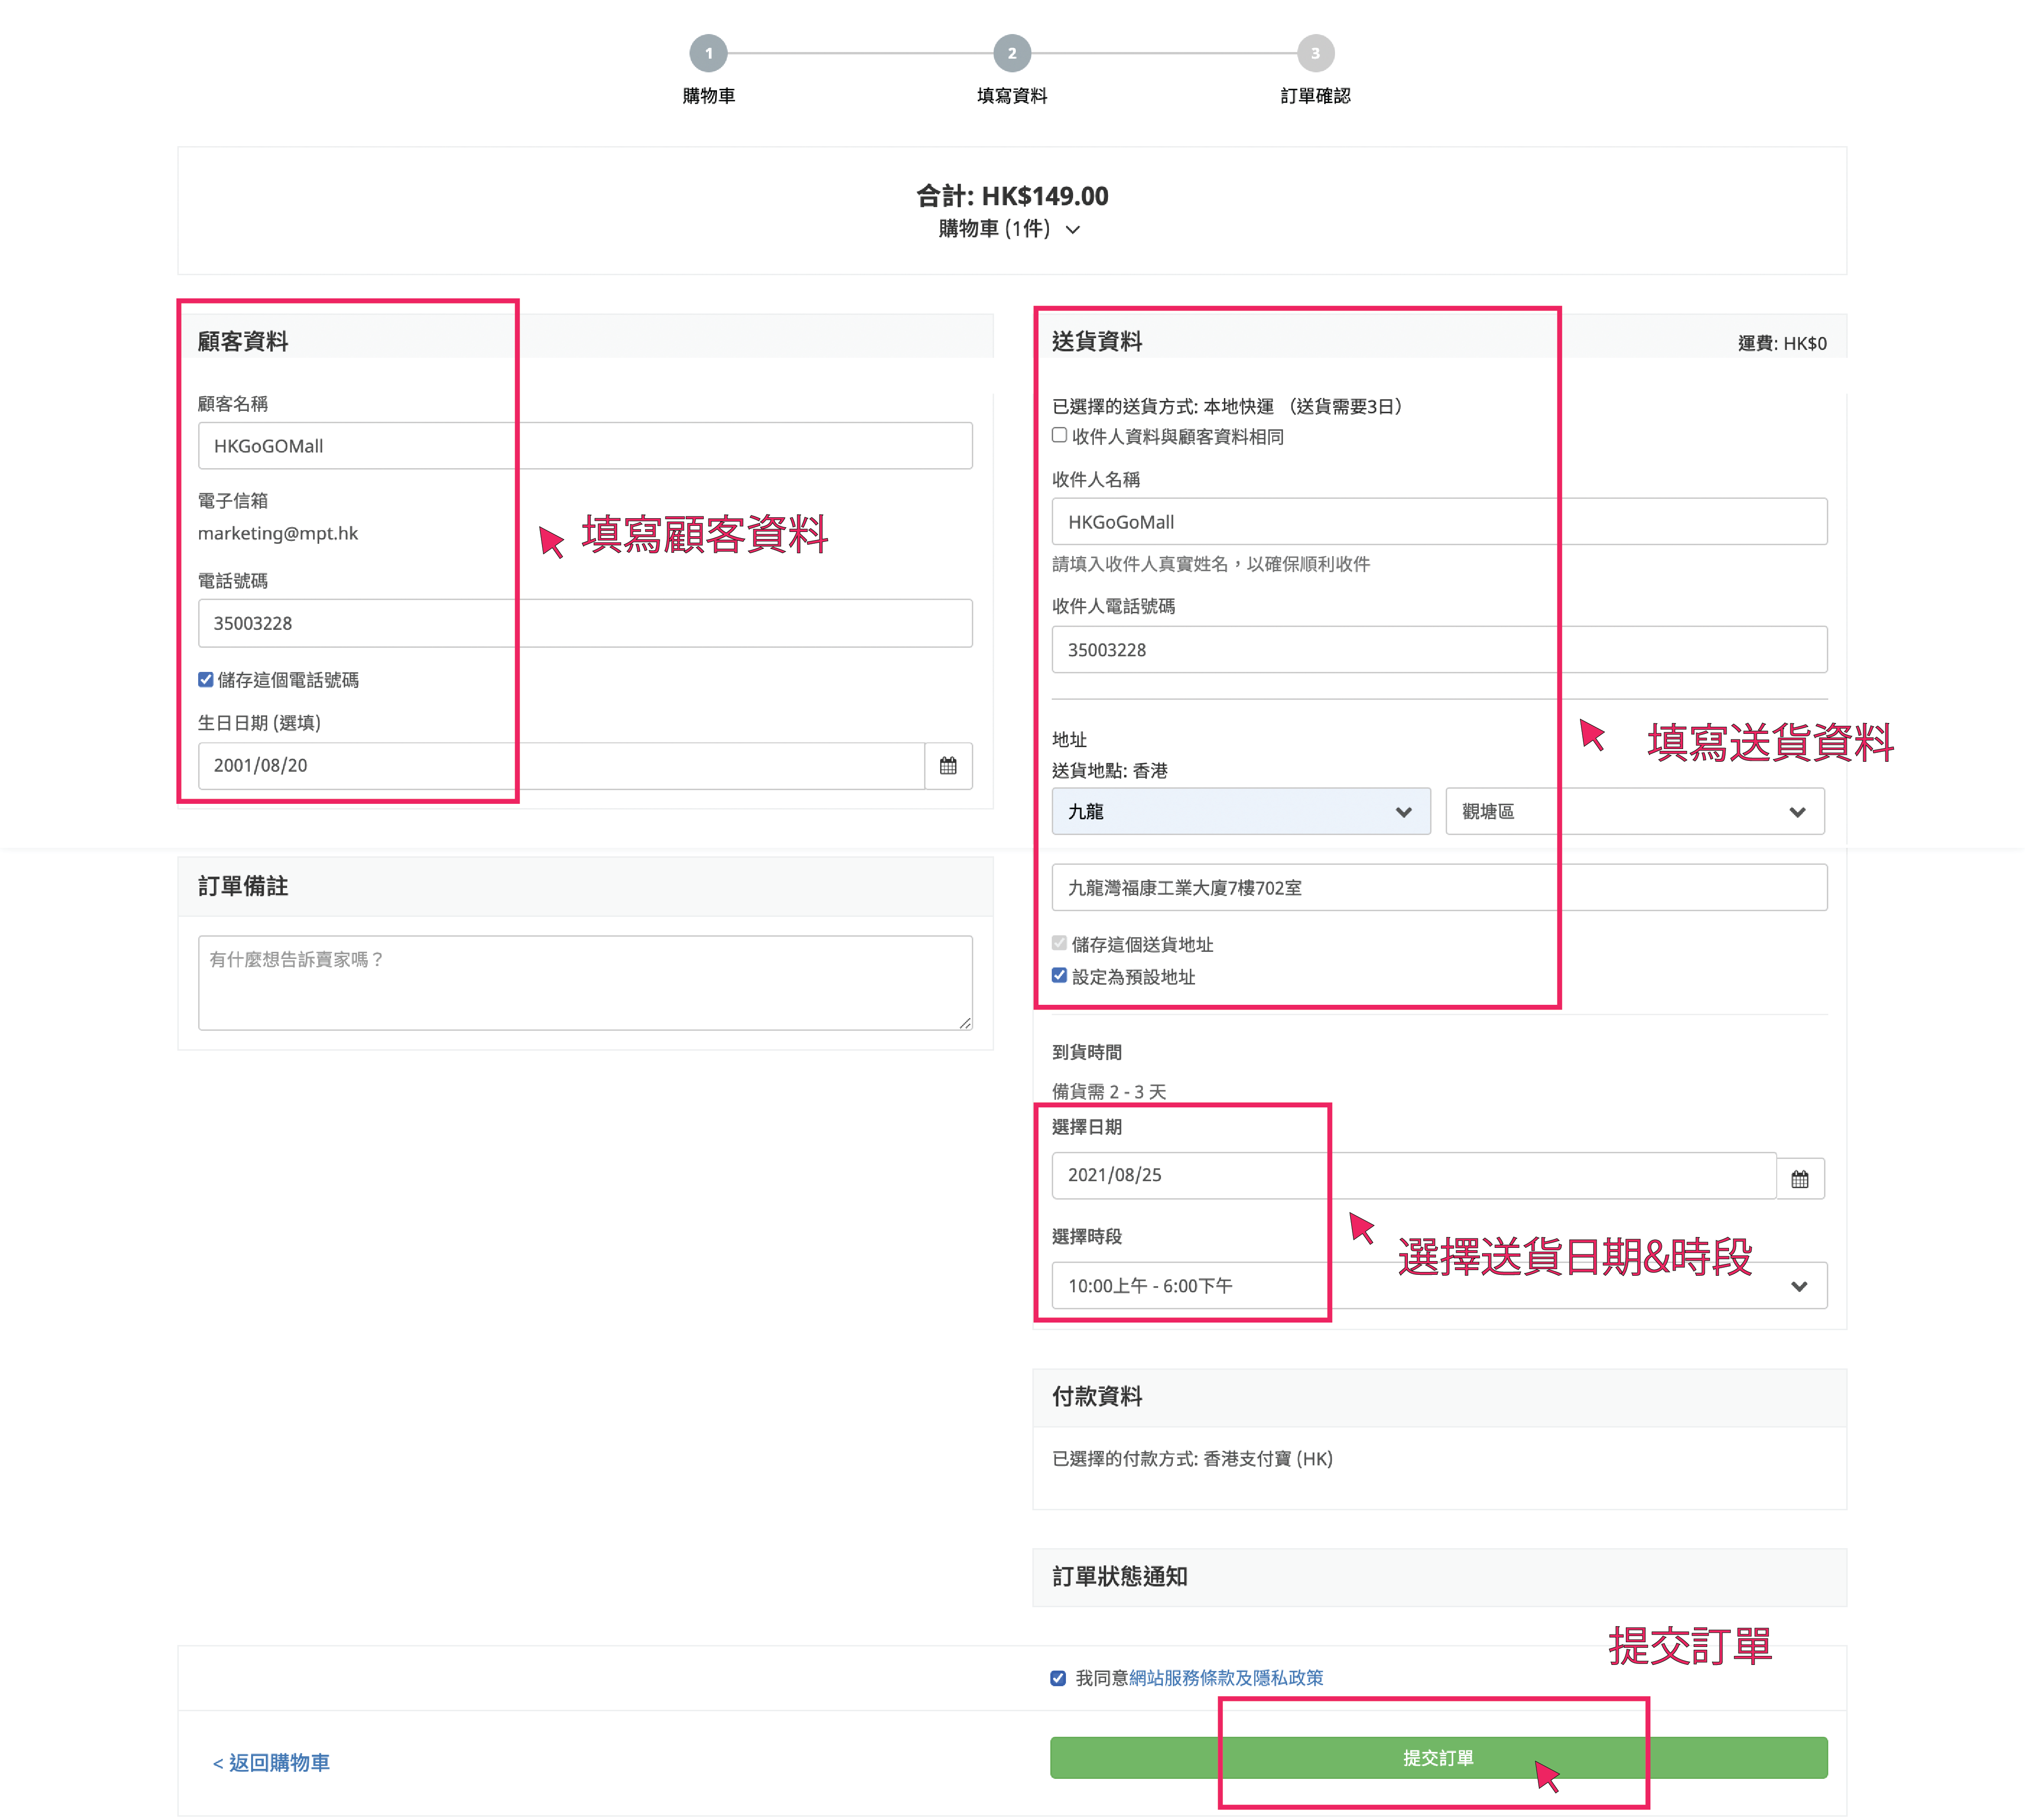The image size is (2025, 1820).
Task: Check recipient same as customer info
Action: (1060, 435)
